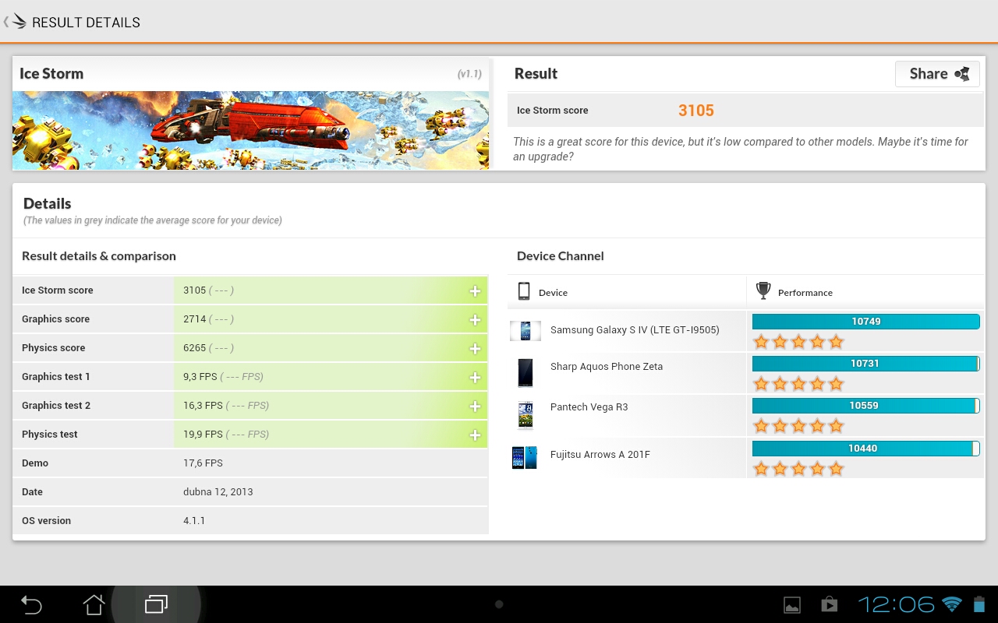Expand the Ice Storm score comparison row
Viewport: 998px width, 623px height.
tap(474, 290)
